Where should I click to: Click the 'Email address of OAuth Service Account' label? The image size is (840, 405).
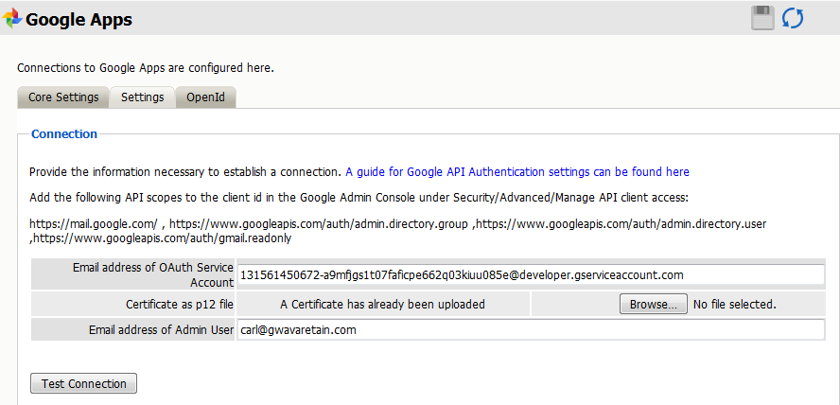152,274
